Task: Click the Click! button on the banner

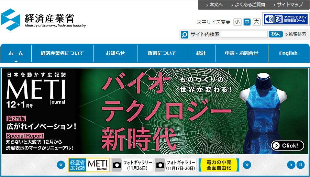Action: [287, 146]
